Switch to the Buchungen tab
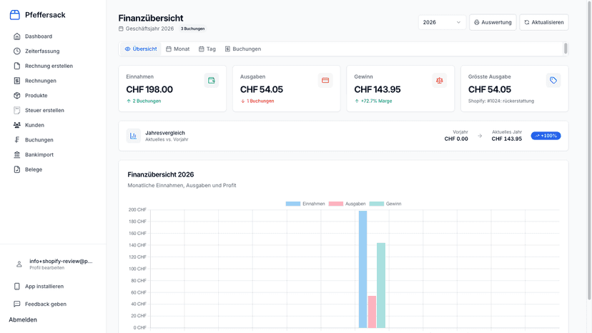 click(243, 49)
